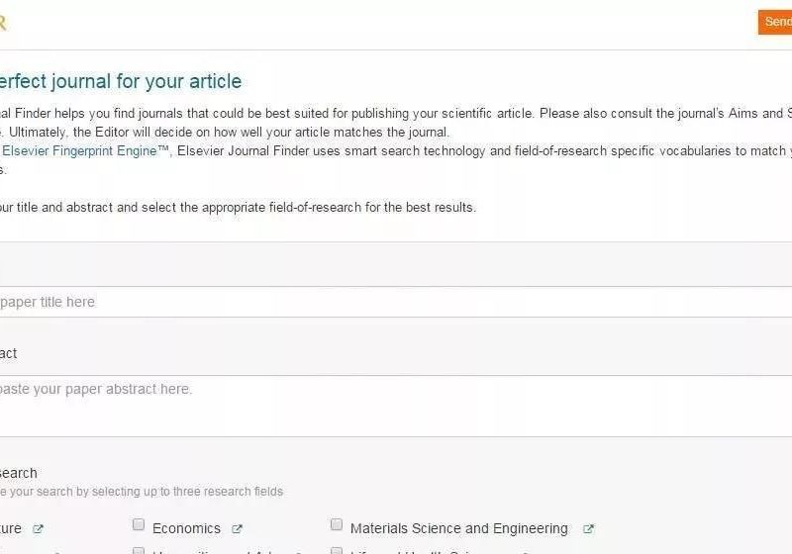Open Agriculture field info external link icon
792x554 pixels.
click(39, 529)
